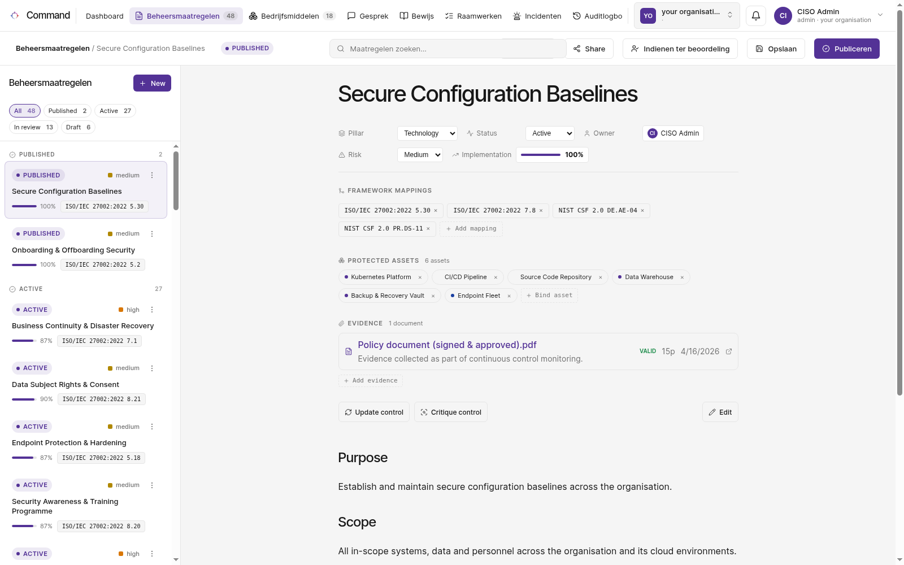The height and width of the screenshot is (565, 904).
Task: Open Bewijs tab
Action: click(x=417, y=16)
